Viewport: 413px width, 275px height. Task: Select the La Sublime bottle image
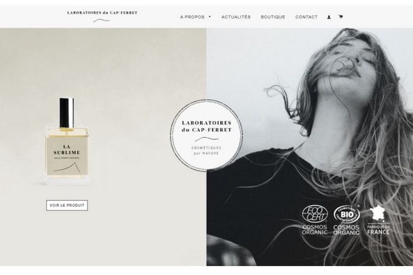pos(67,142)
